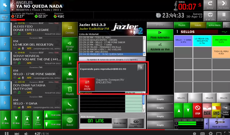Open the Monitor (Cue) panel
The width and height of the screenshot is (230, 135).
[70, 45]
